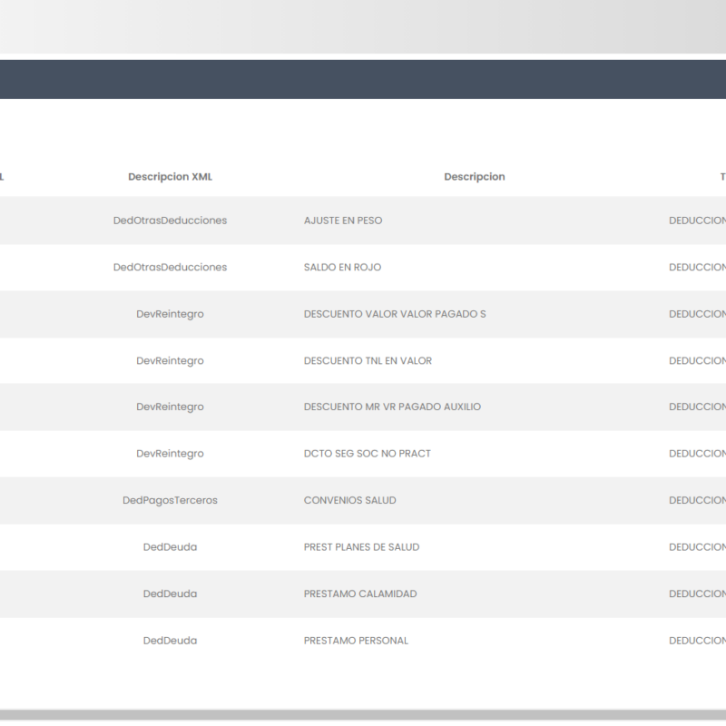This screenshot has width=726, height=726.
Task: Click DevReintegro in DESCUENTO TNL EN VALOR row
Action: tap(170, 361)
